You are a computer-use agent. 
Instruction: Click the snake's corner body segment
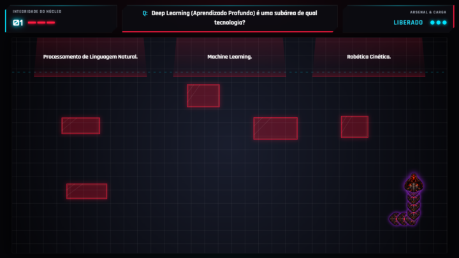point(413,218)
